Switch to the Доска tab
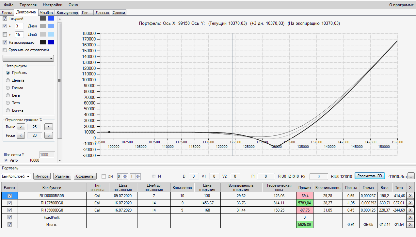 click(7, 13)
